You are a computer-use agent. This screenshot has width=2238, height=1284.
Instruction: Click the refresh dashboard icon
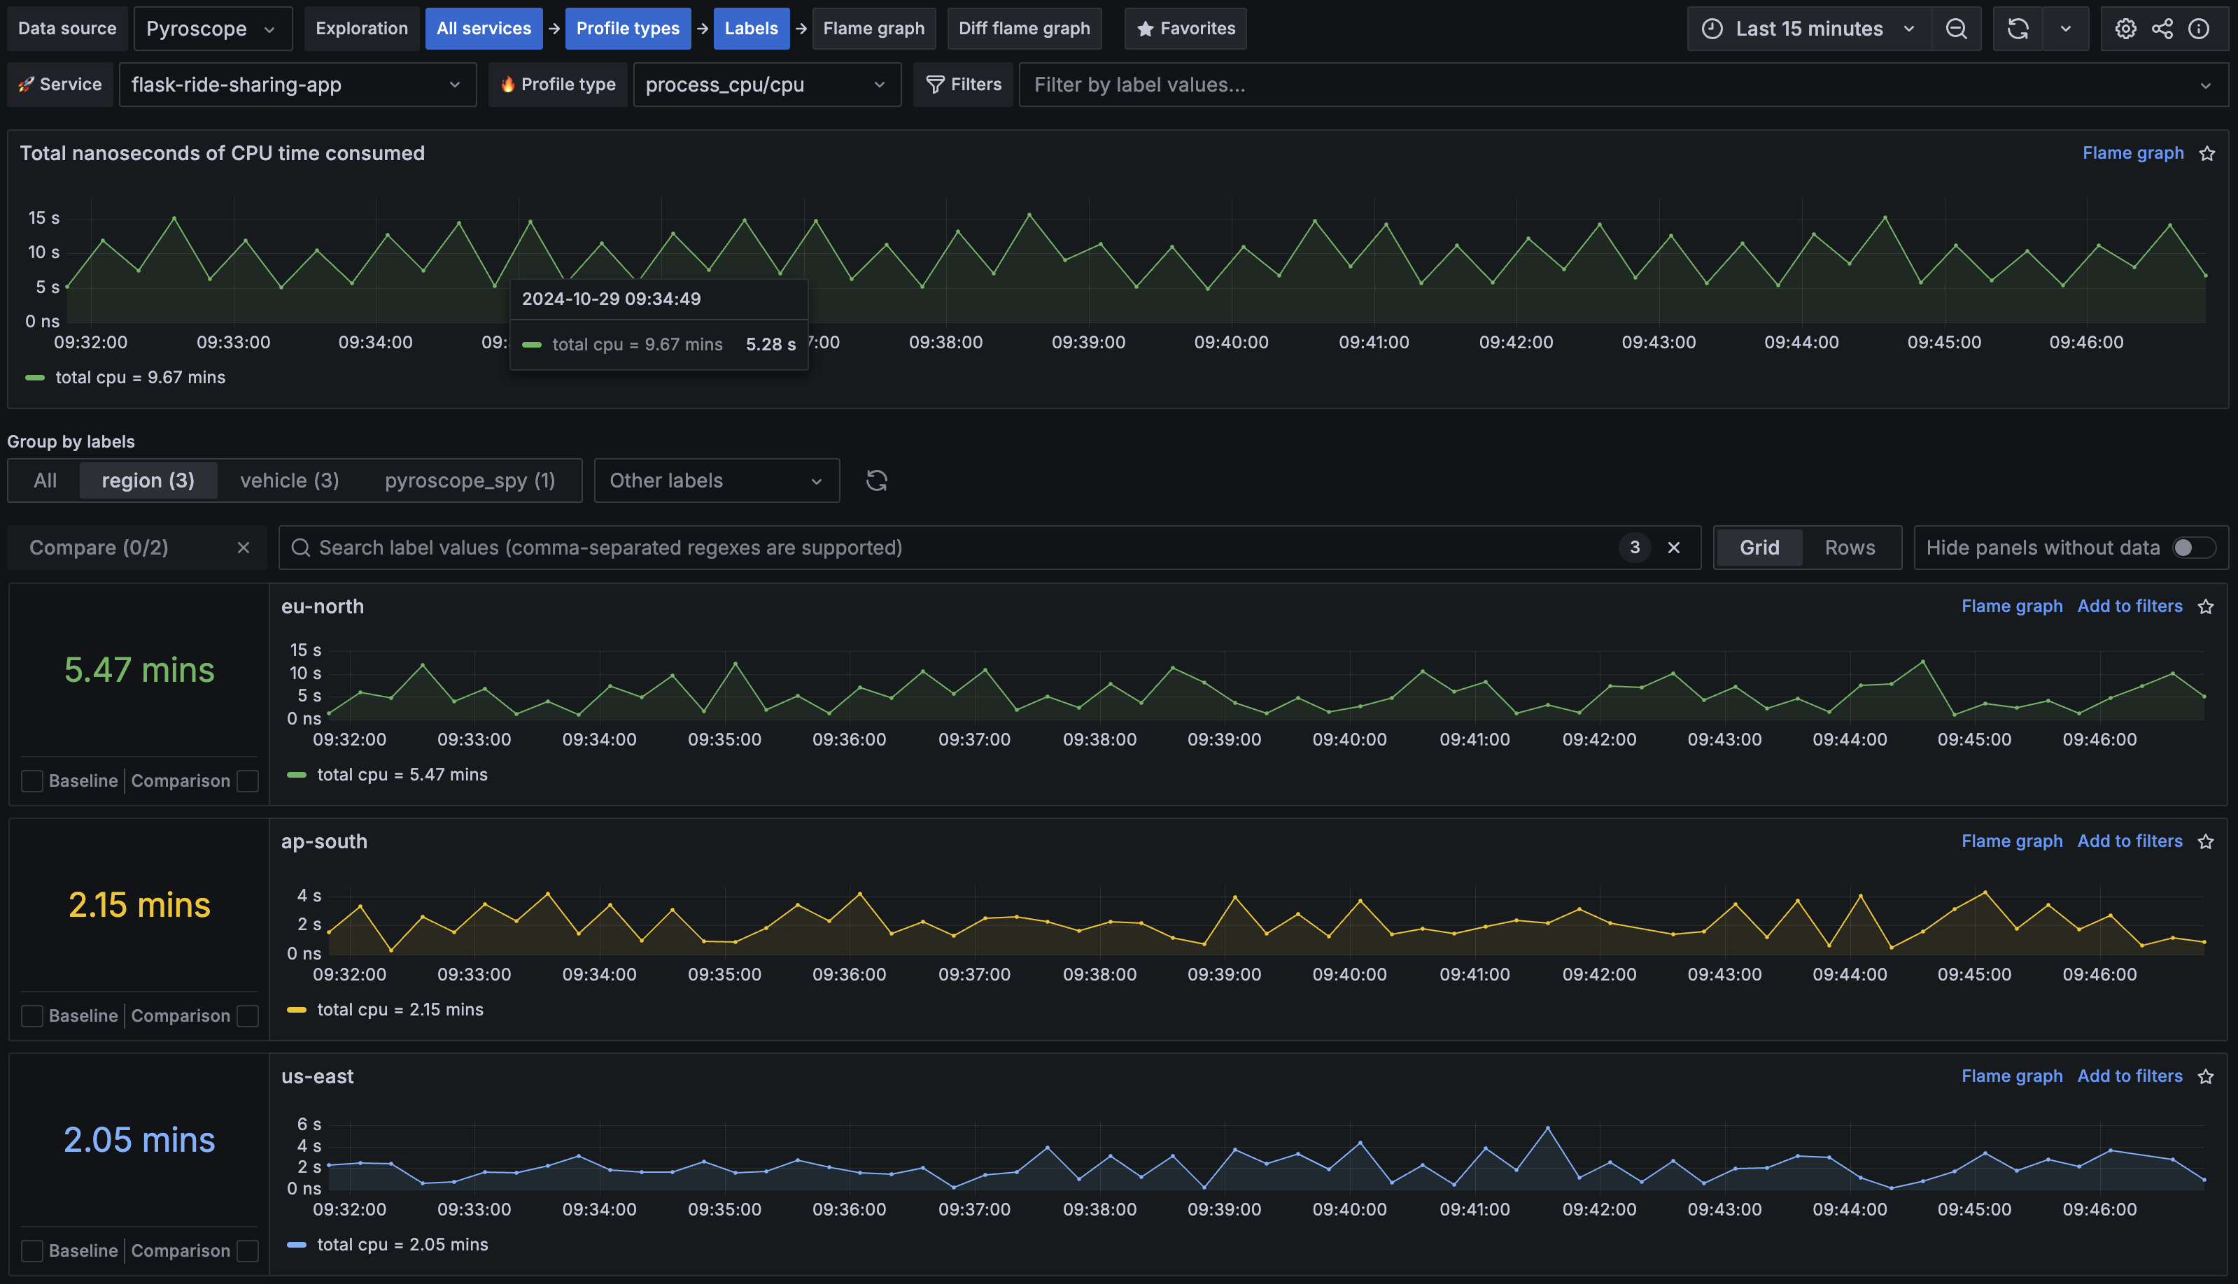[2018, 29]
